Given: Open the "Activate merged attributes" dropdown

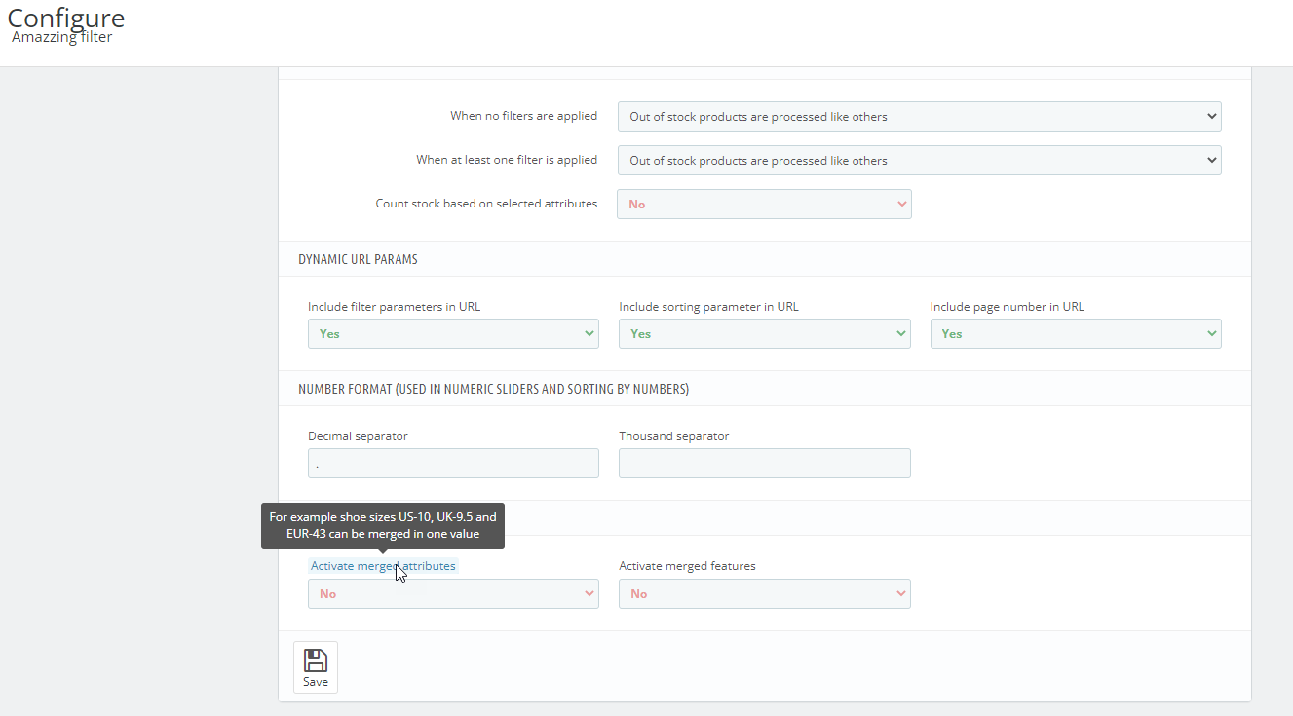Looking at the screenshot, I should 453,594.
